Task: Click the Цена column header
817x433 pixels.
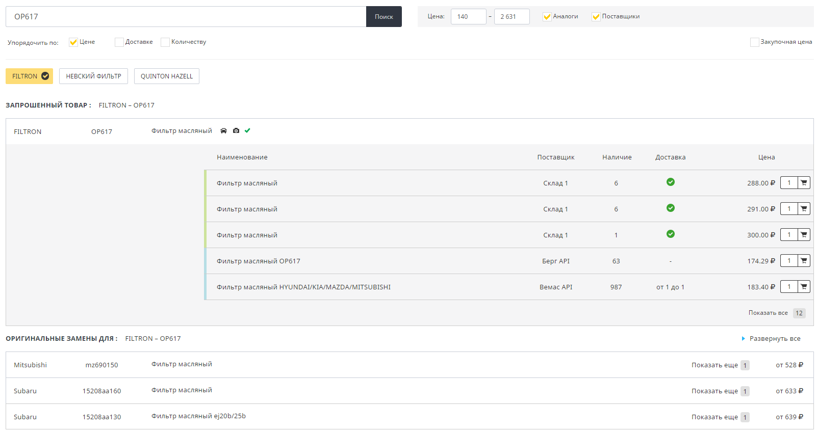Action: (767, 157)
